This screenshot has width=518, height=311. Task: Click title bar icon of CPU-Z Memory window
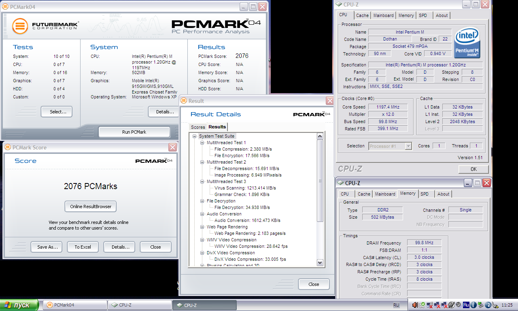tap(340, 183)
